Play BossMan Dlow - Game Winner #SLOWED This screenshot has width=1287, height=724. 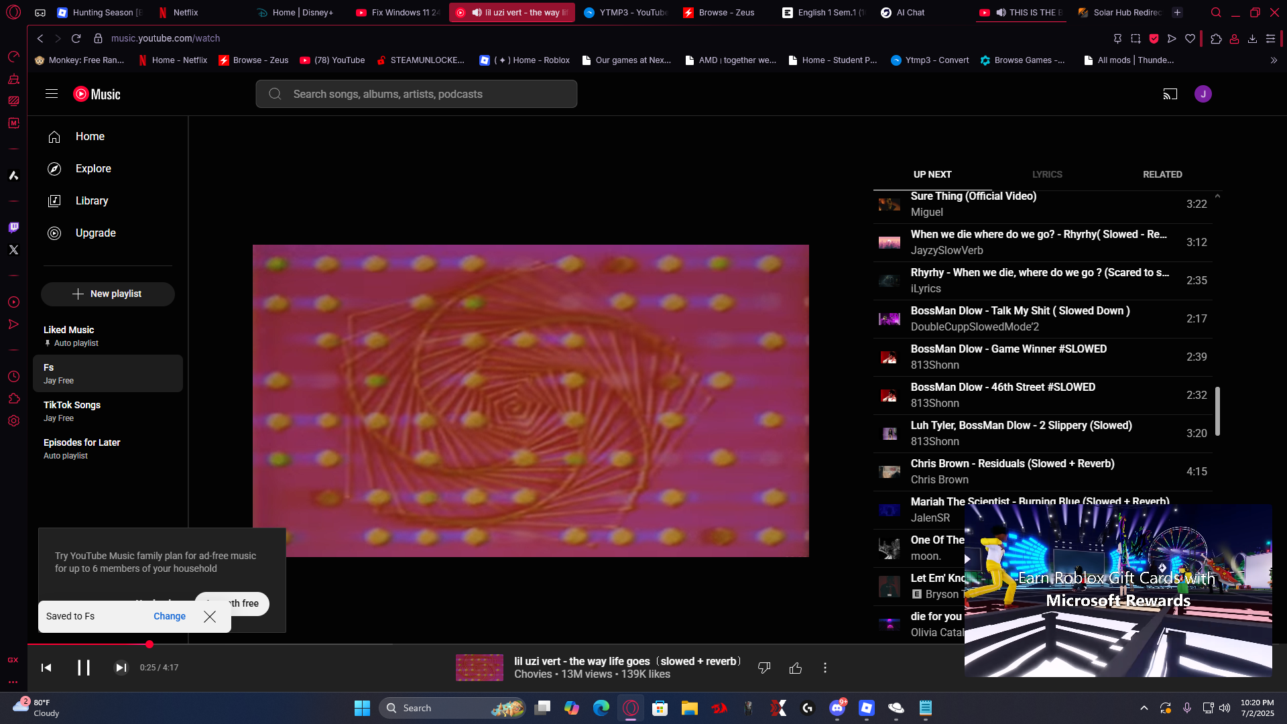pos(1043,357)
